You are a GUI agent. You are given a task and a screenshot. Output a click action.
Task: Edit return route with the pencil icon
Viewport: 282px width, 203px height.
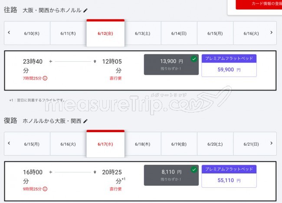pyautogui.click(x=85, y=121)
